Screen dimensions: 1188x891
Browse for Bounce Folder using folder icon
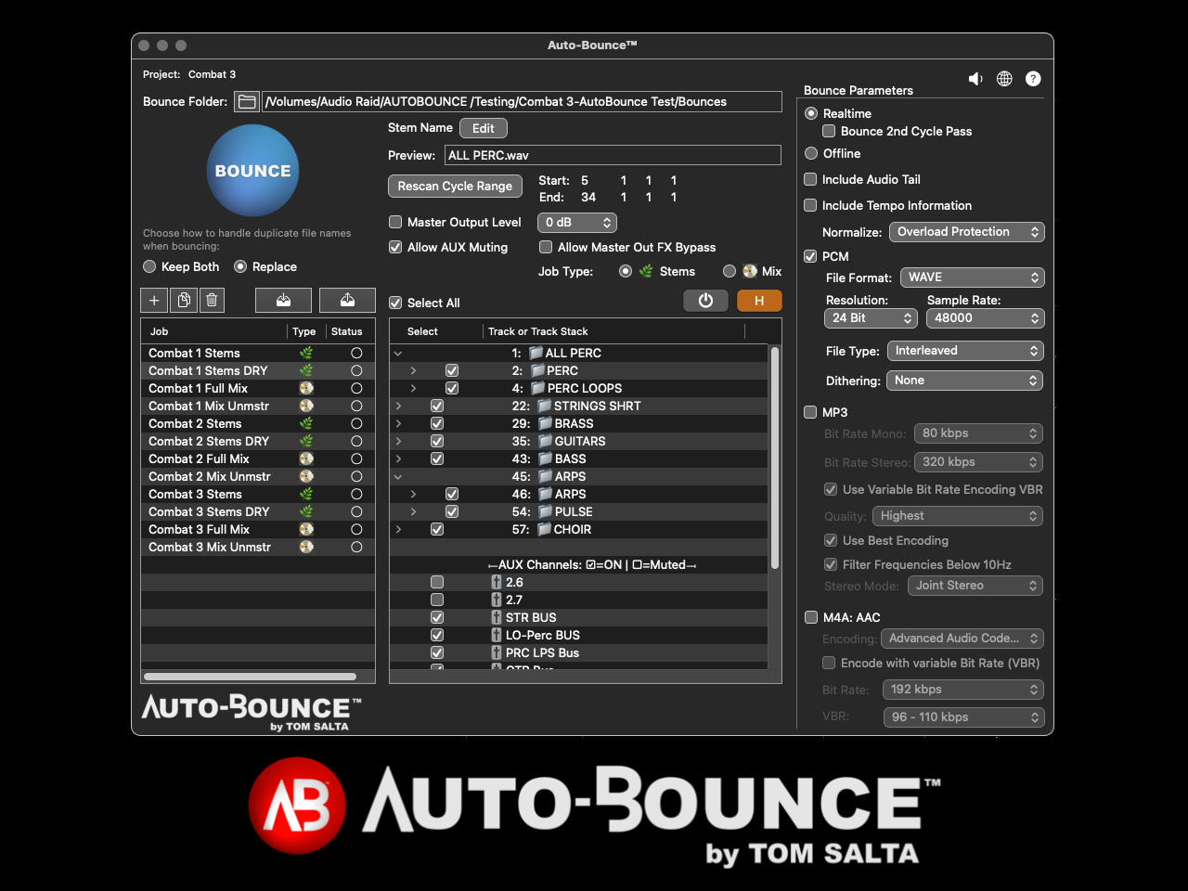(x=247, y=102)
